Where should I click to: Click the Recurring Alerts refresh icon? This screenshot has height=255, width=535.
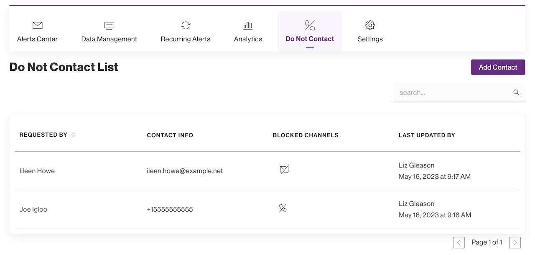point(186,25)
